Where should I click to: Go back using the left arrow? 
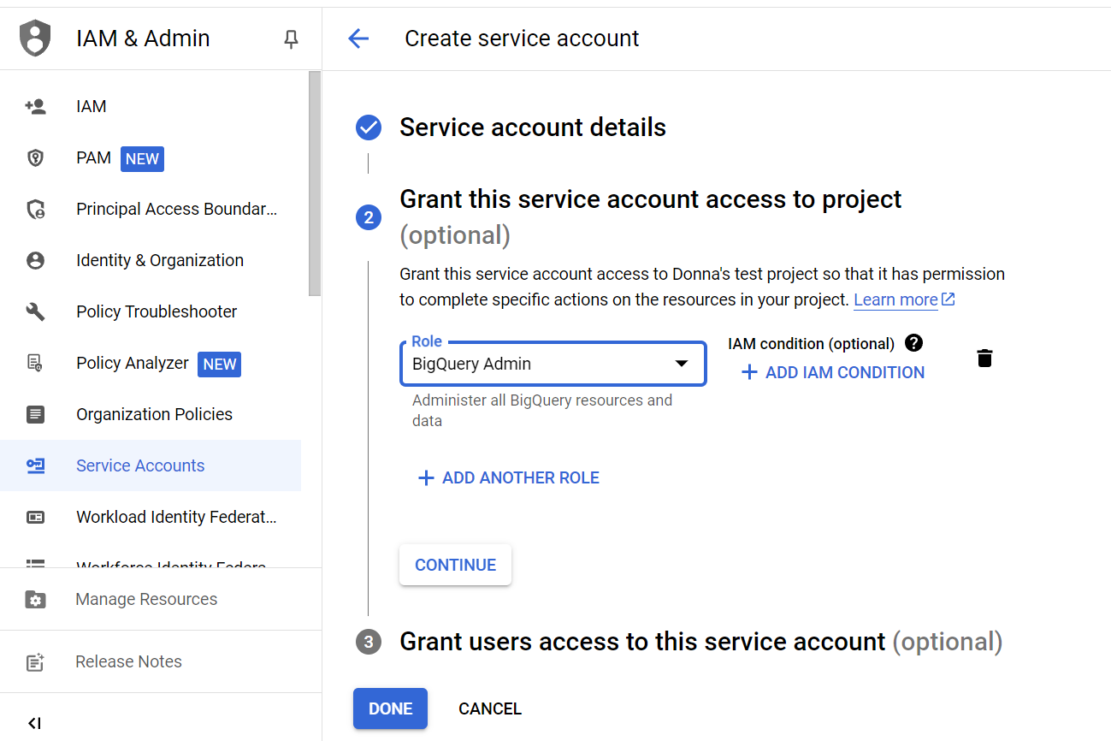pos(358,39)
